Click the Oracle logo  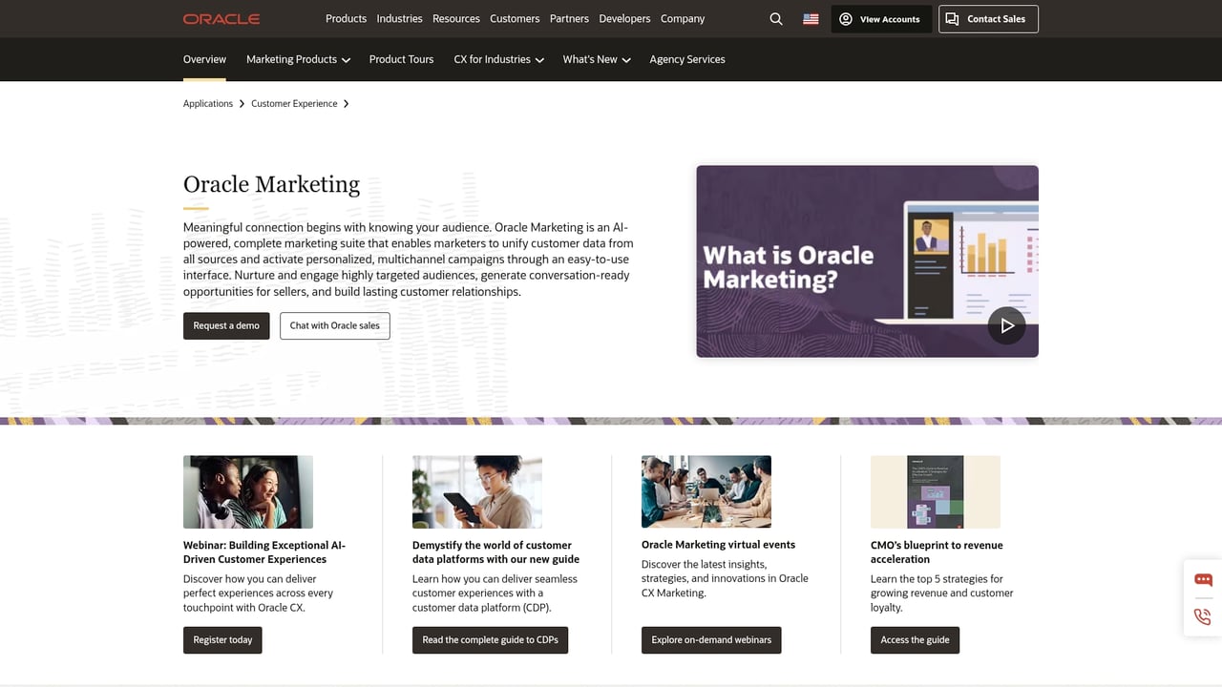(221, 18)
